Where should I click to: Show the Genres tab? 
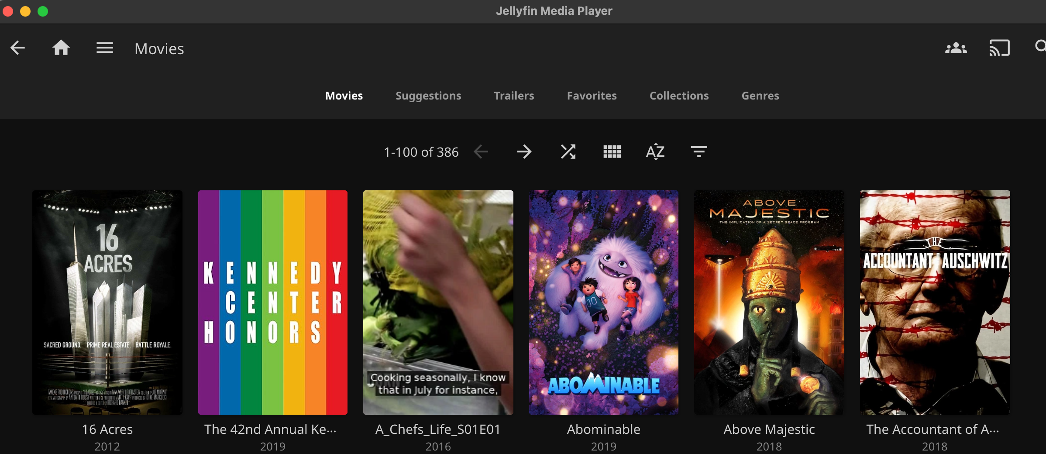coord(760,96)
